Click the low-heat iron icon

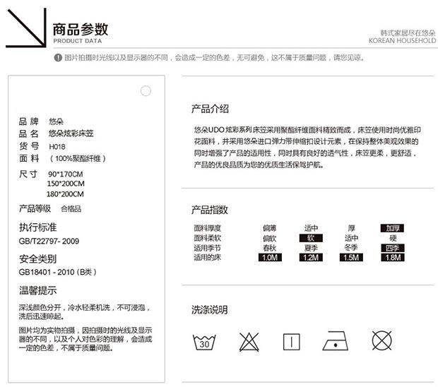click(335, 340)
